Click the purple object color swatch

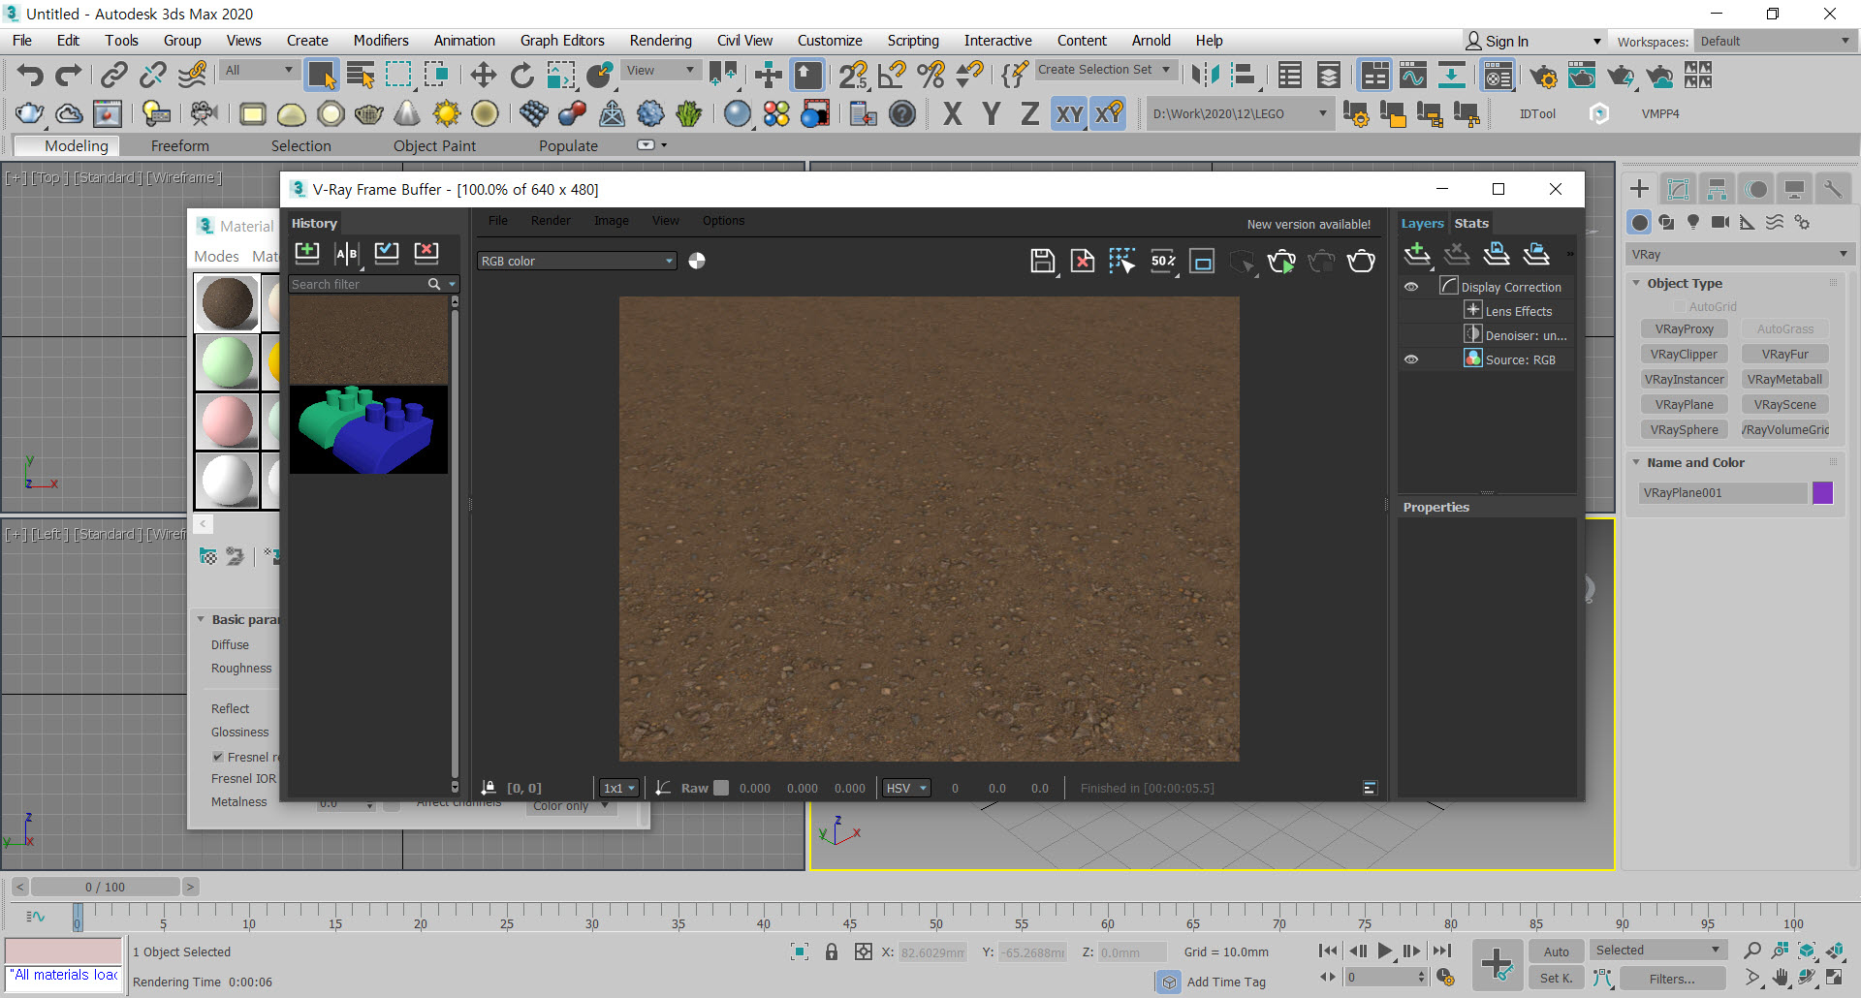pyautogui.click(x=1822, y=492)
